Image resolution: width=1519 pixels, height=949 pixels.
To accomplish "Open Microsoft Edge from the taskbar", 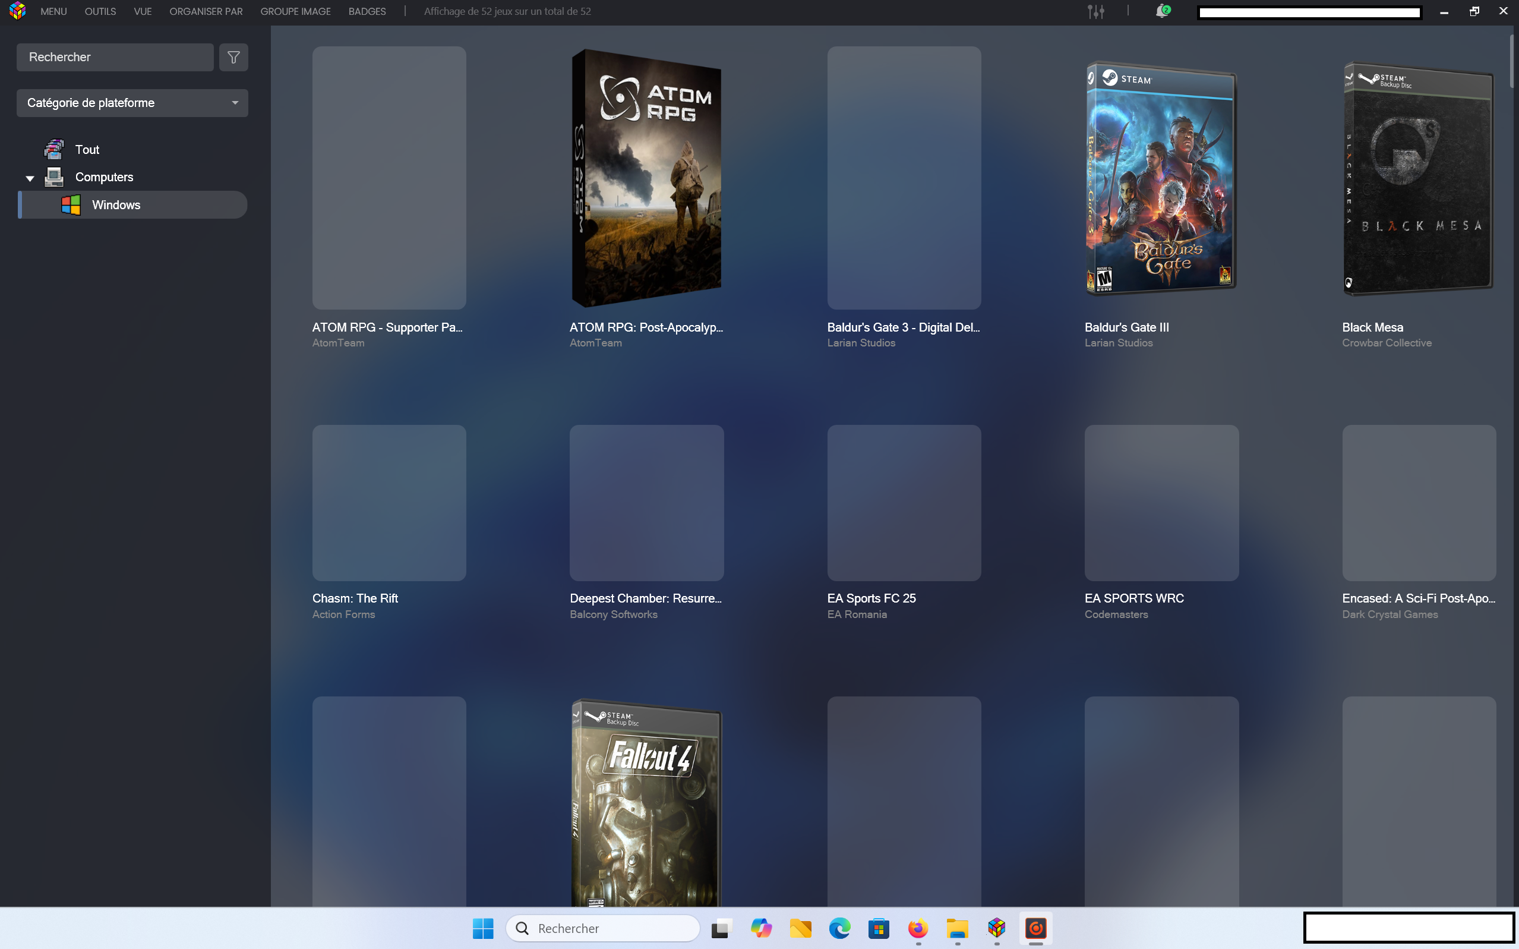I will coord(839,928).
